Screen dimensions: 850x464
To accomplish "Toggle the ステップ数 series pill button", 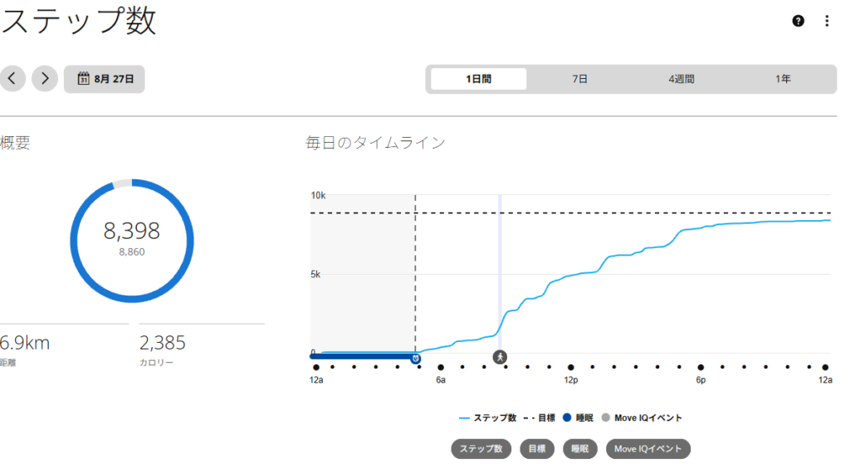I will tap(481, 449).
